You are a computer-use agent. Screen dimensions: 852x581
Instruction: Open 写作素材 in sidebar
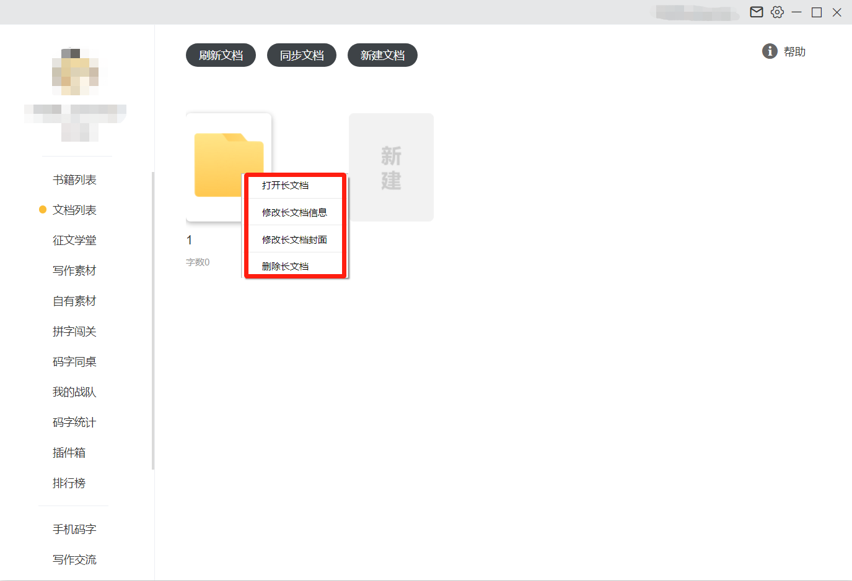74,271
